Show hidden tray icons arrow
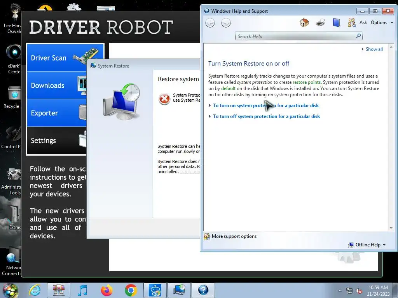Image resolution: width=398 pixels, height=298 pixels. coord(340,291)
